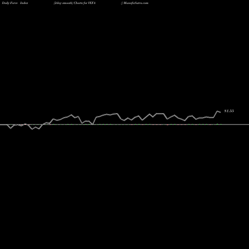Click the point where the line touches zero mid-chart

click(93, 124)
